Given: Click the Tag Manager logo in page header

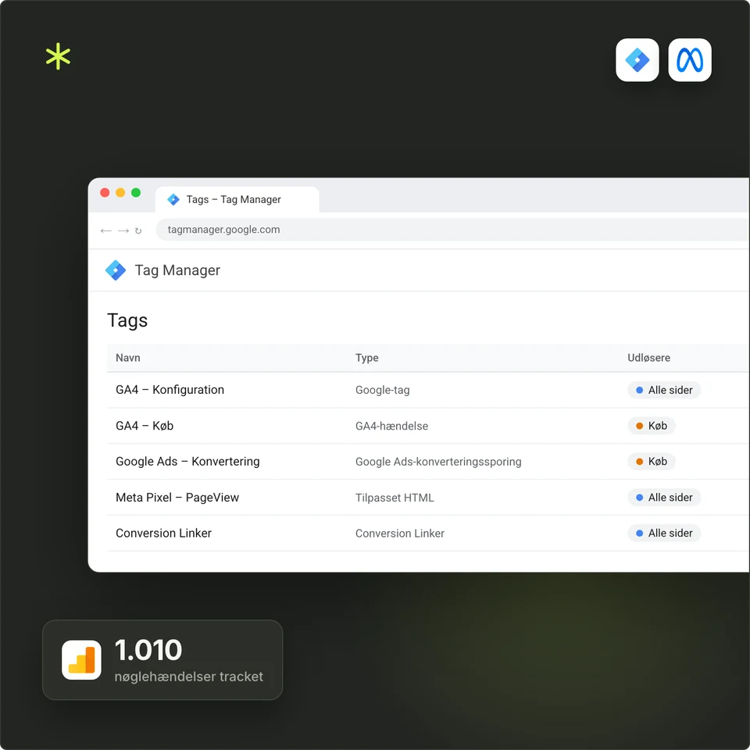Looking at the screenshot, I should [x=116, y=270].
